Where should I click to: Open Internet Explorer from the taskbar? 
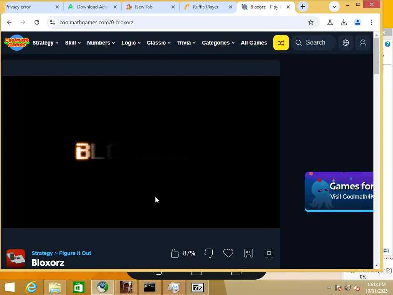click(x=31, y=287)
